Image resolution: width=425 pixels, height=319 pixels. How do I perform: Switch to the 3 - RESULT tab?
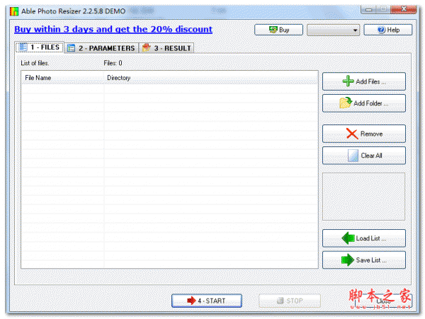(166, 48)
